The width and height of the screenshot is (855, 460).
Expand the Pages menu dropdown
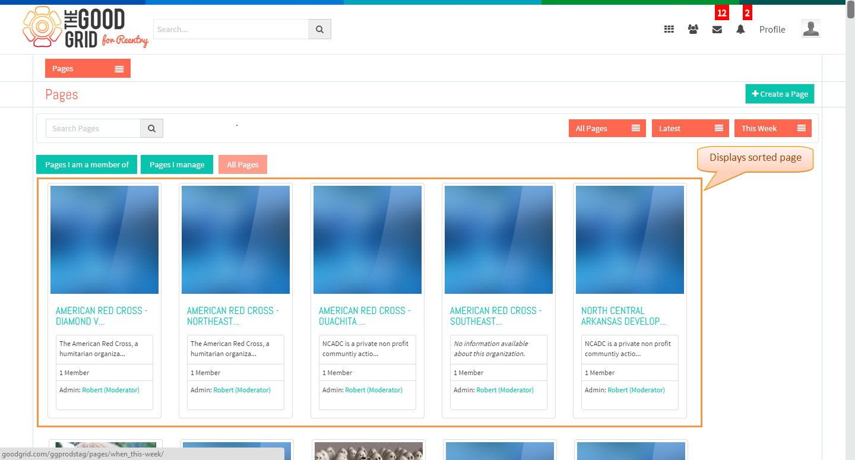click(88, 68)
